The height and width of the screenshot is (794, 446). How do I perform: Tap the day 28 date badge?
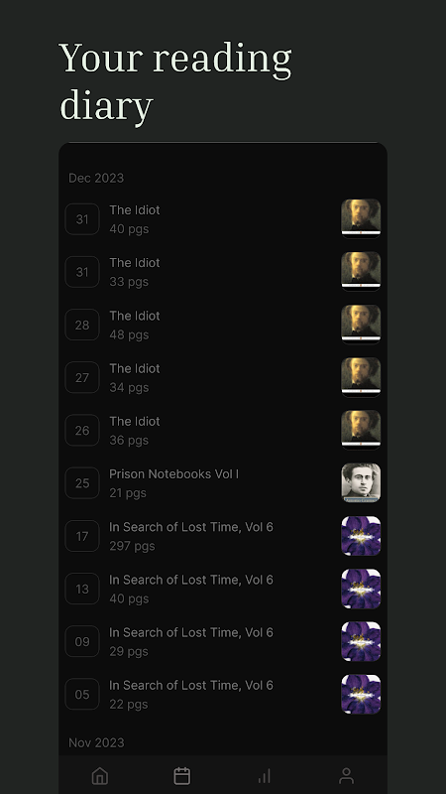[x=82, y=325]
